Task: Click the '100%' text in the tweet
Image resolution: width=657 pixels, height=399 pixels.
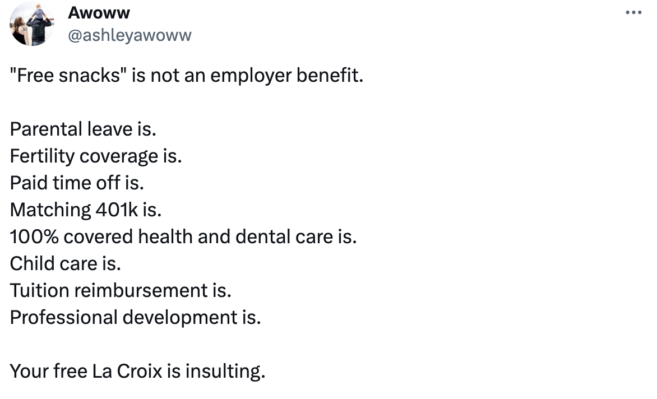Action: (x=34, y=236)
